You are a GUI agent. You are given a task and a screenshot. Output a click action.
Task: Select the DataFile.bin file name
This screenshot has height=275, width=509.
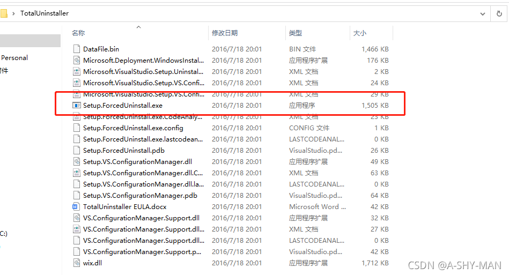[x=101, y=49]
